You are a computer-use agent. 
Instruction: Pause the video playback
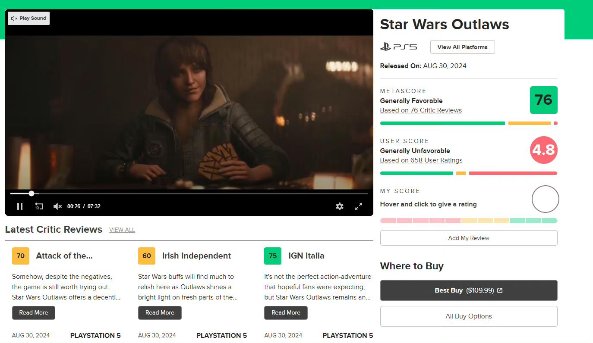pyautogui.click(x=20, y=206)
